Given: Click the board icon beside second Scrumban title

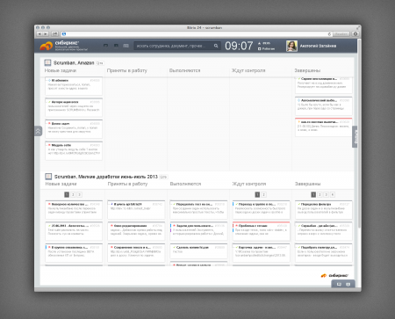Looking at the screenshot, I should (48, 177).
